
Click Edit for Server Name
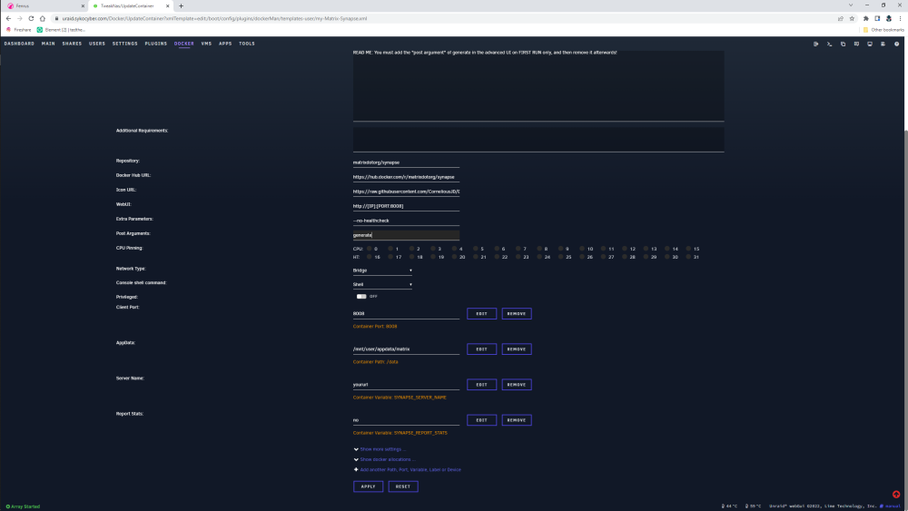[482, 385]
